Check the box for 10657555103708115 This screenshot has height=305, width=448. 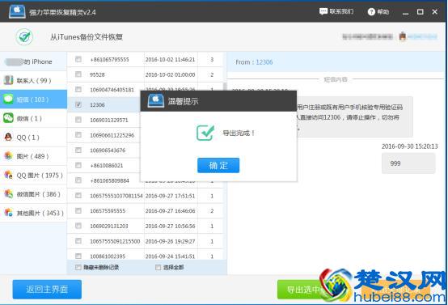78,196
